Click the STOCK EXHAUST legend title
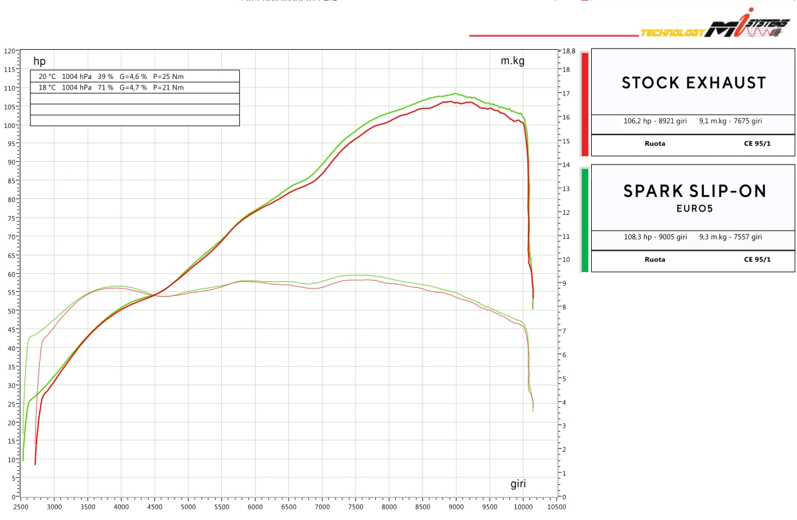The height and width of the screenshot is (520, 797). click(693, 83)
